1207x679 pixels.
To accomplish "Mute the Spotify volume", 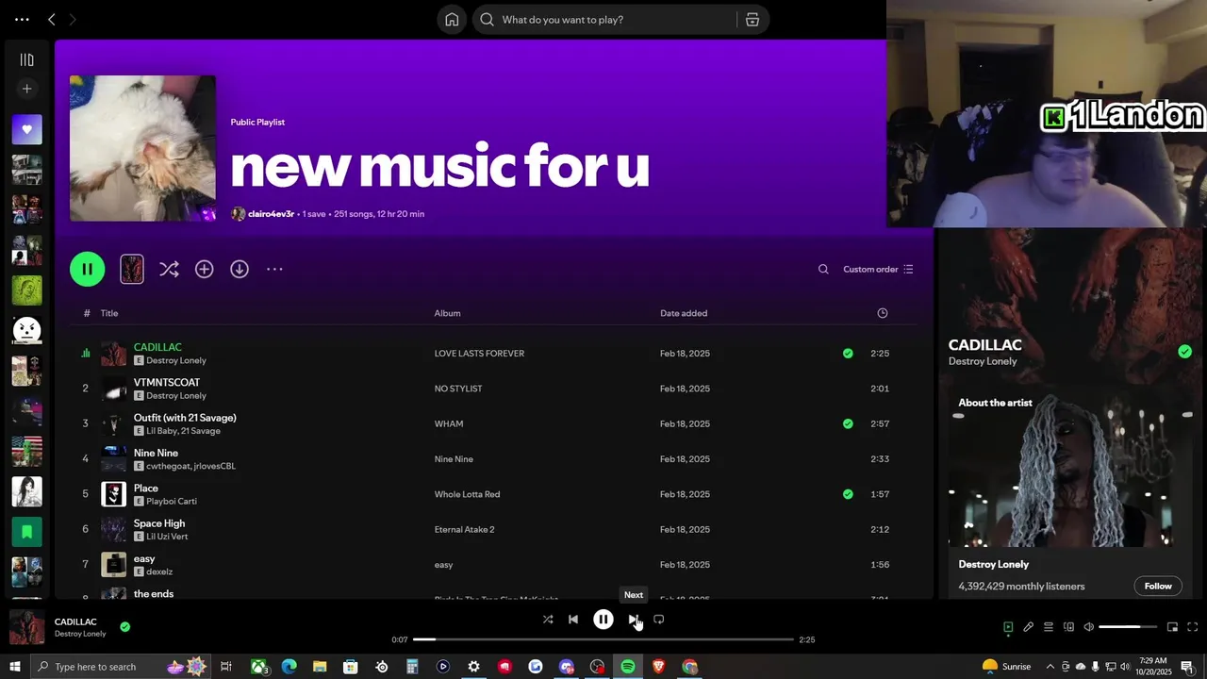I will pos(1088,627).
